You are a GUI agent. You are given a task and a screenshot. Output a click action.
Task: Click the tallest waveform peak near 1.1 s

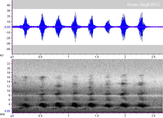(75, 27)
